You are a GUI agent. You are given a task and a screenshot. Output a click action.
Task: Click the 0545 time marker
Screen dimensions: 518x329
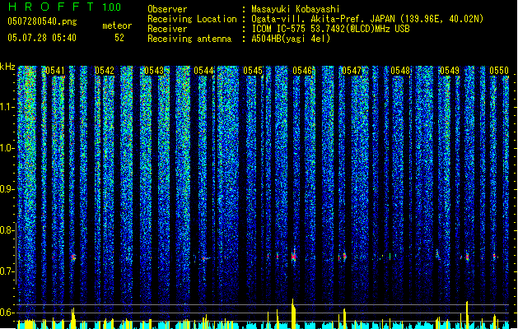click(x=253, y=71)
